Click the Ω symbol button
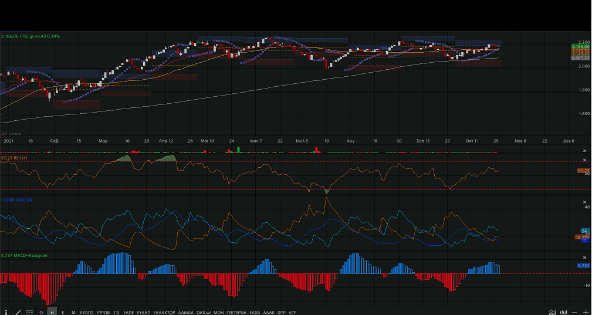This screenshot has width=592, height=315. click(x=41, y=312)
